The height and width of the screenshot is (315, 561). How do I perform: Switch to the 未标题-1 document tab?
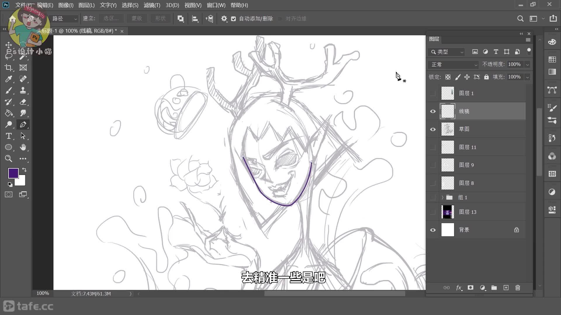coord(77,31)
